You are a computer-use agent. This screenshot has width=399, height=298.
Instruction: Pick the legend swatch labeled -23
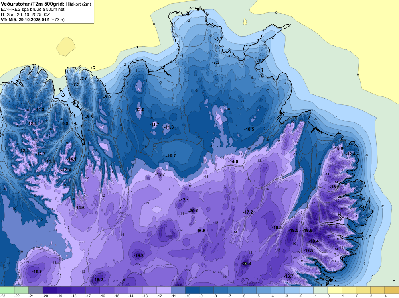point(7,290)
